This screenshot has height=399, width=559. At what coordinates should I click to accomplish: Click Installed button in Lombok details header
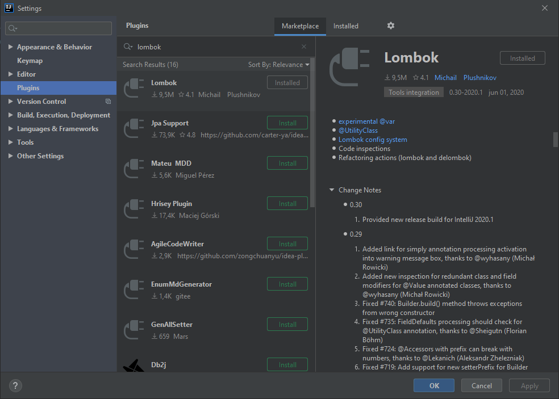tap(522, 58)
